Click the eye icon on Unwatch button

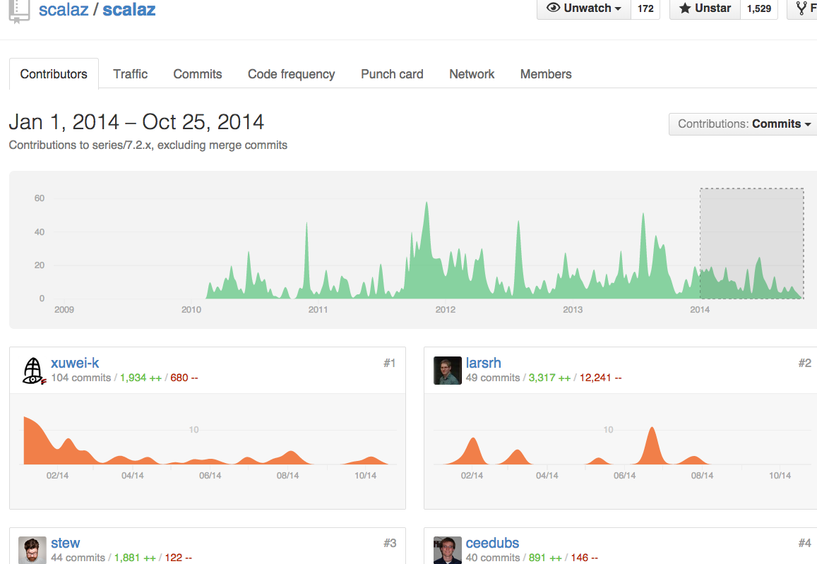[x=554, y=8]
